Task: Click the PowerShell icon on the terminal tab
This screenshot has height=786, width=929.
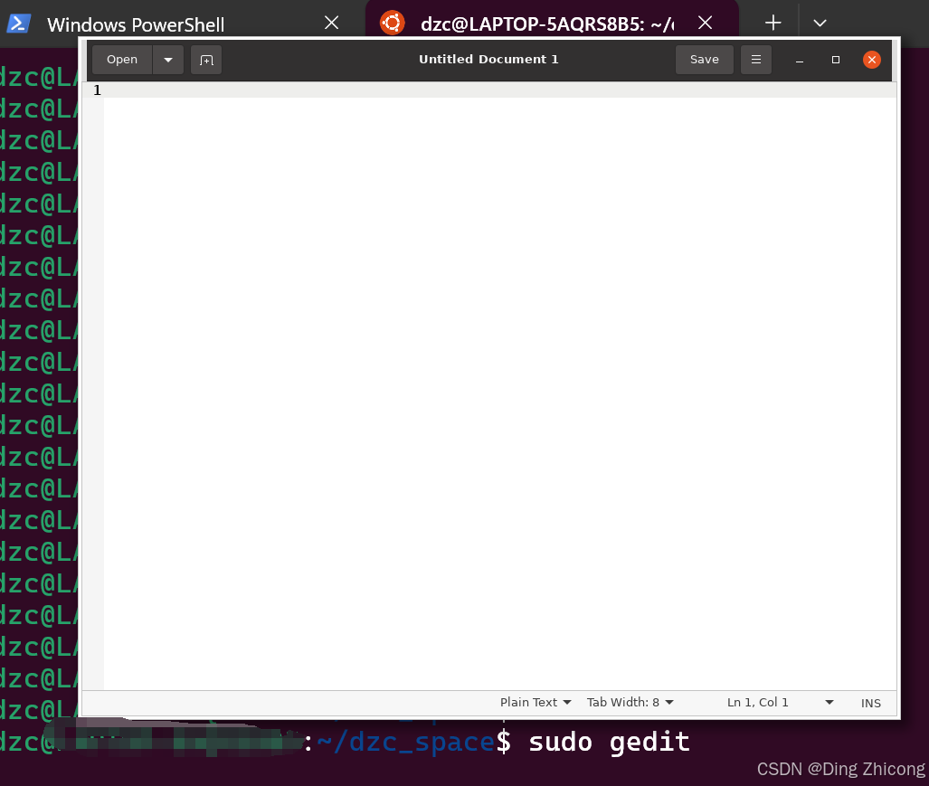Action: (20, 23)
